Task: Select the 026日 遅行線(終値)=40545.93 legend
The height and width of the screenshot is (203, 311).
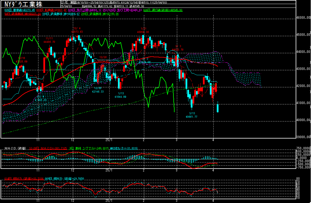Action: click(x=163, y=10)
